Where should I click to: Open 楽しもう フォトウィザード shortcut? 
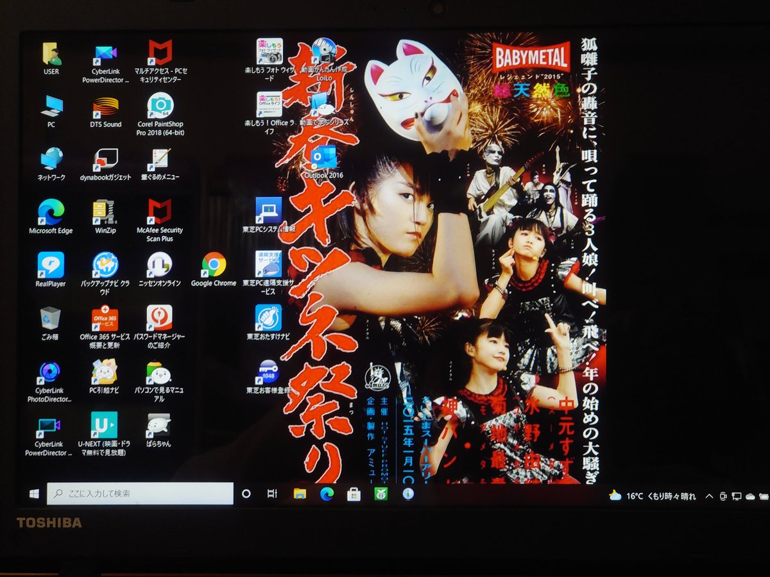point(269,61)
